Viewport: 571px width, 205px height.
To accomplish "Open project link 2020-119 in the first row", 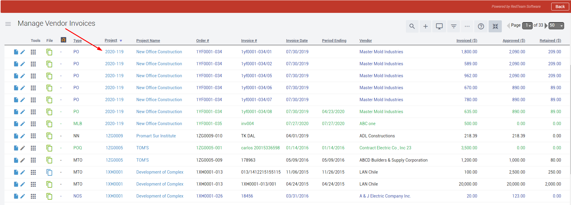I will tap(114, 52).
